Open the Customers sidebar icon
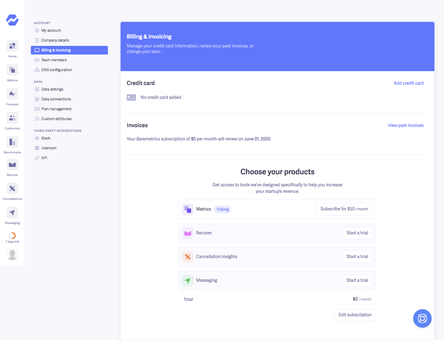 click(12, 118)
